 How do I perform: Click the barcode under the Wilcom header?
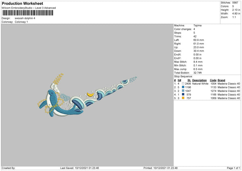point(28,13)
